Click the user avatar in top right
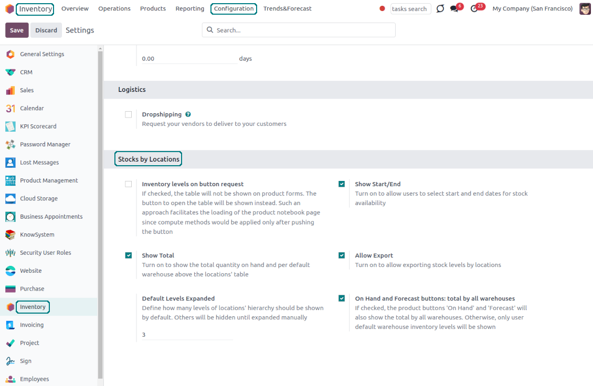The height and width of the screenshot is (386, 593). tap(585, 9)
